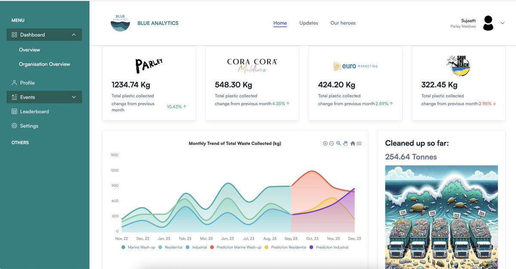Toggle Industrial legend series
The width and height of the screenshot is (516, 269).
coord(196,247)
